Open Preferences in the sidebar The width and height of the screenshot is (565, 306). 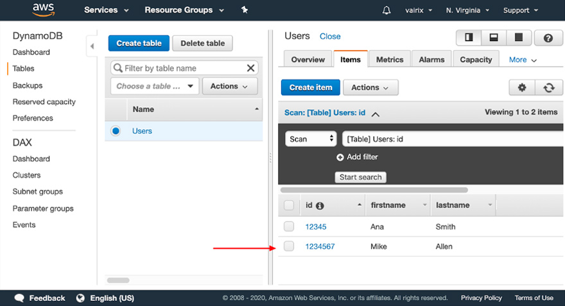(33, 118)
